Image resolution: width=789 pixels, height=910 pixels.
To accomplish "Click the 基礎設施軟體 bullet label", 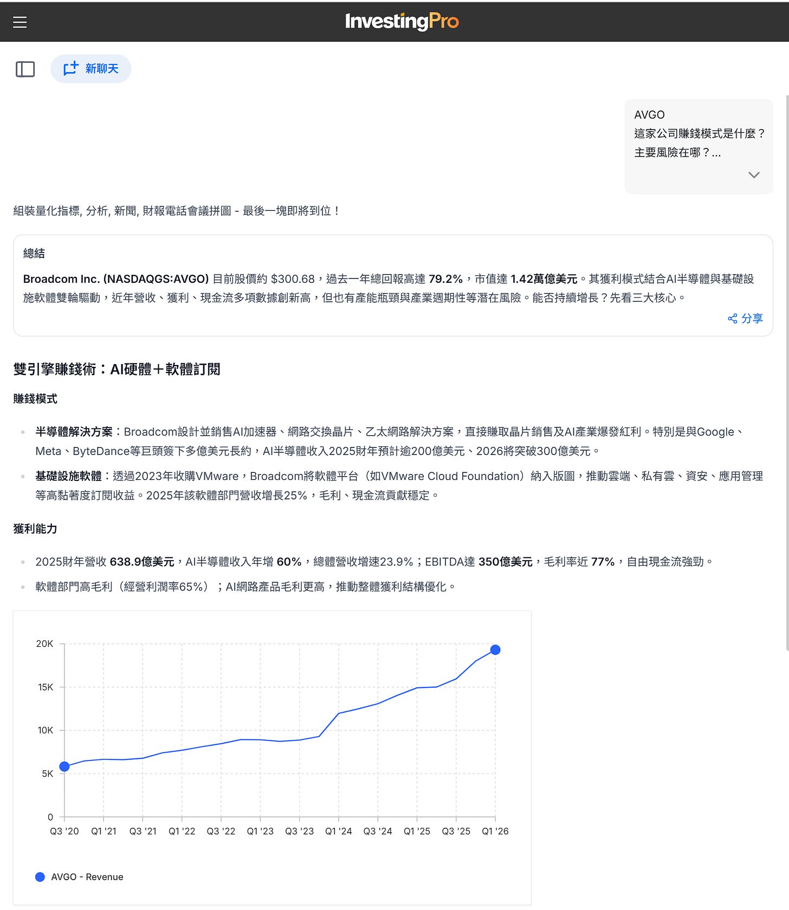I will point(69,476).
